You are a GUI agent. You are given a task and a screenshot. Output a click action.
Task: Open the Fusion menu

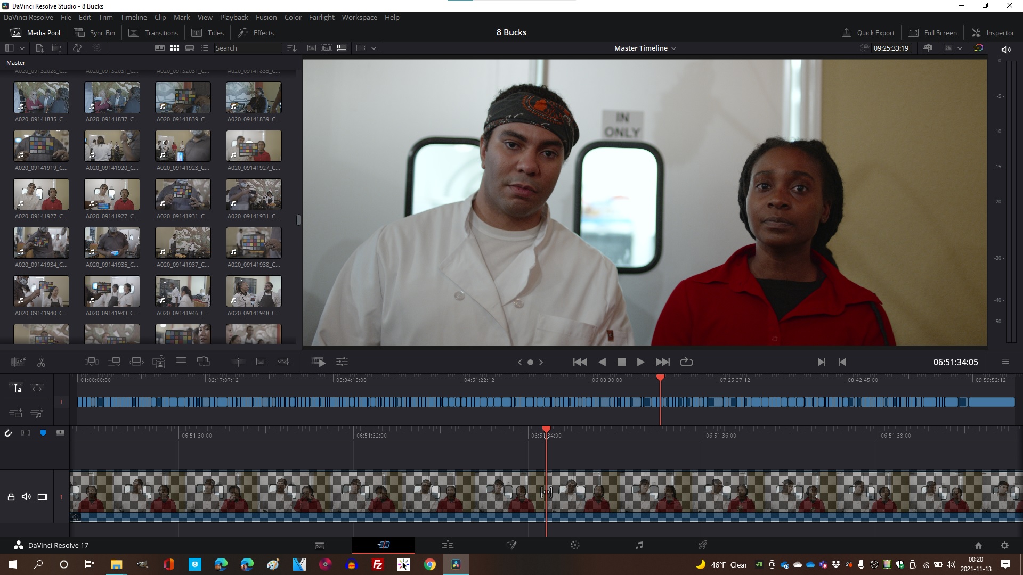point(266,17)
